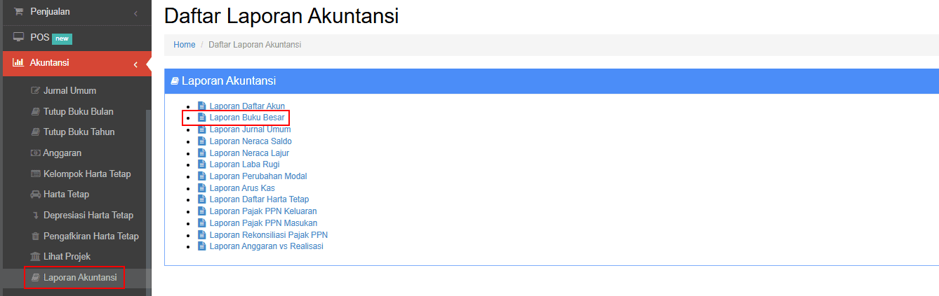
Task: Open Depresiasi Harta Tetap menu item
Action: click(x=88, y=216)
